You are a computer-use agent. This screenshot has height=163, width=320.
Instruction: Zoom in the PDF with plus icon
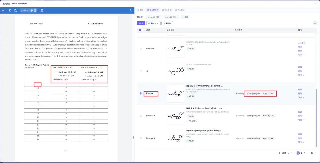click(x=35, y=10)
